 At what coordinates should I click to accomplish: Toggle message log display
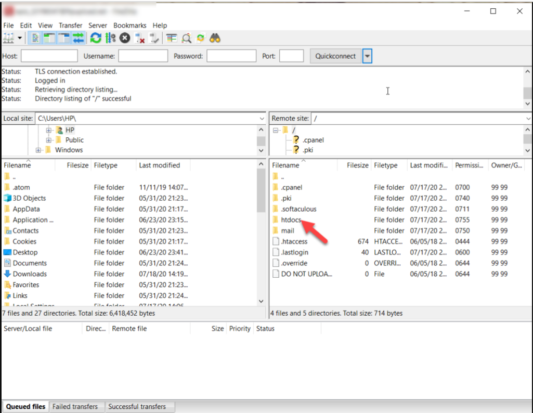coord(36,38)
